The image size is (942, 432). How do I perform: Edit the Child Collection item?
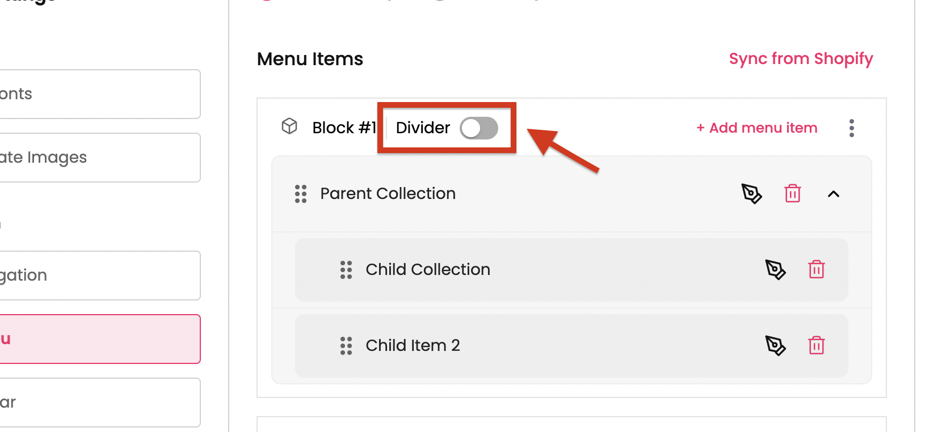775,269
